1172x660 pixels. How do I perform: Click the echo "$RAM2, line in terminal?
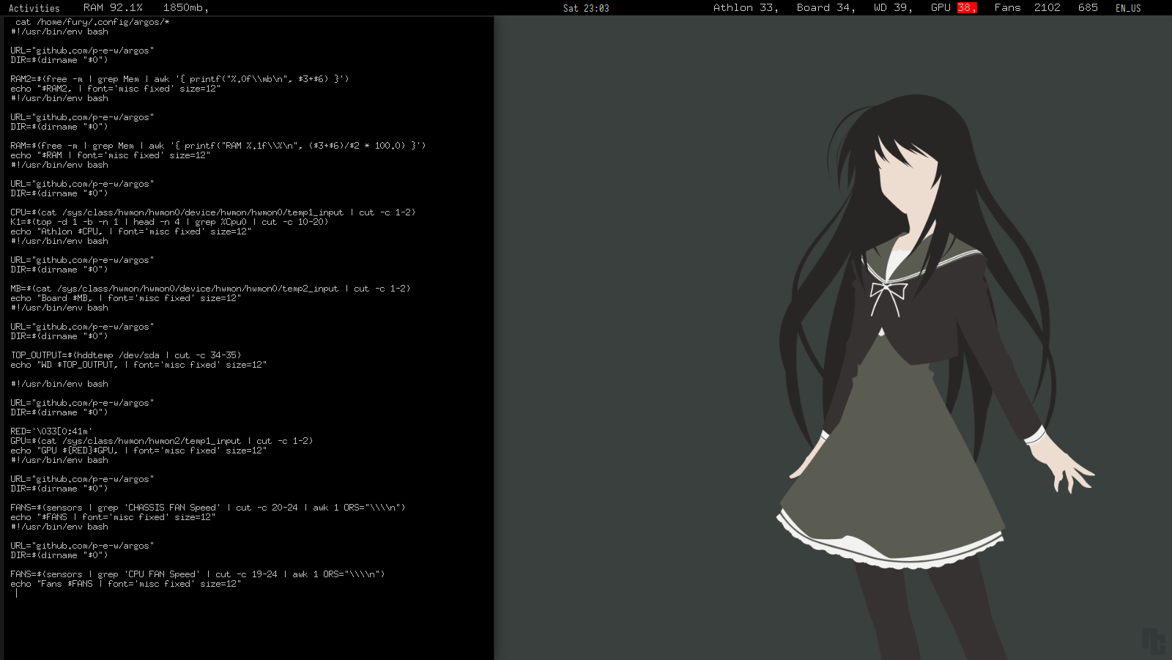point(116,89)
